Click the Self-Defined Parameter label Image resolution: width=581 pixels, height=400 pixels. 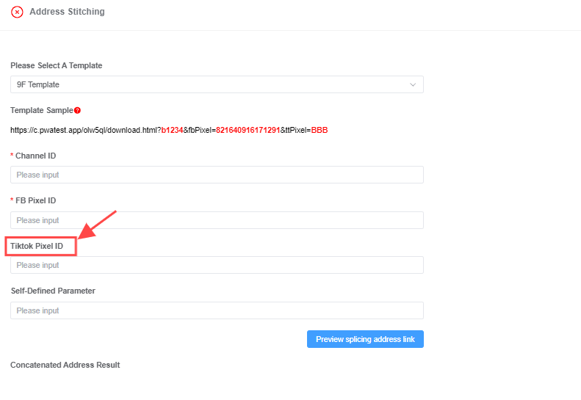[x=53, y=291]
